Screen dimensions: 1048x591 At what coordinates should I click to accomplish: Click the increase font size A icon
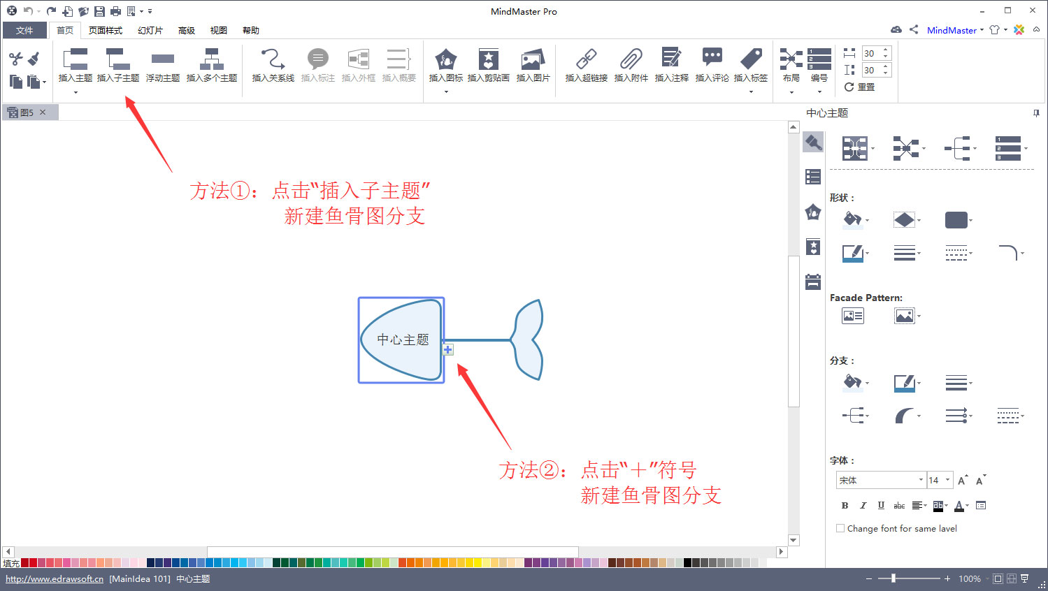963,480
